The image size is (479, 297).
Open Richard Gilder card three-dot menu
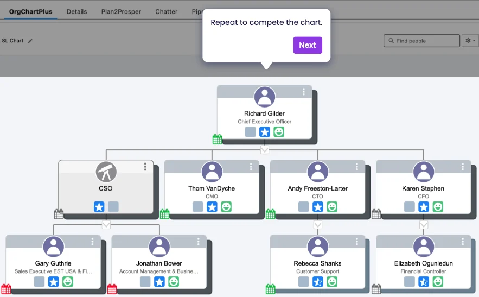(x=303, y=92)
